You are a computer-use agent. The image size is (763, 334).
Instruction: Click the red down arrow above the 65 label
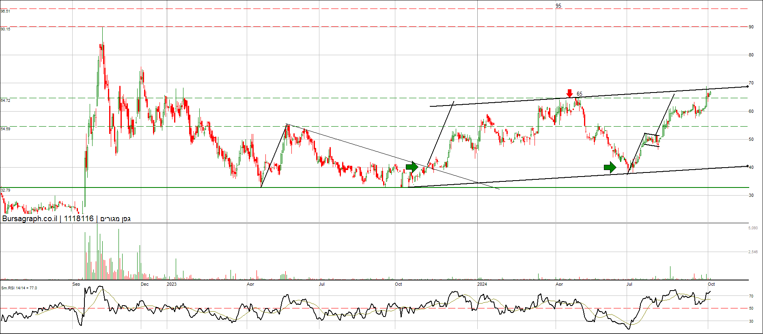tap(569, 93)
